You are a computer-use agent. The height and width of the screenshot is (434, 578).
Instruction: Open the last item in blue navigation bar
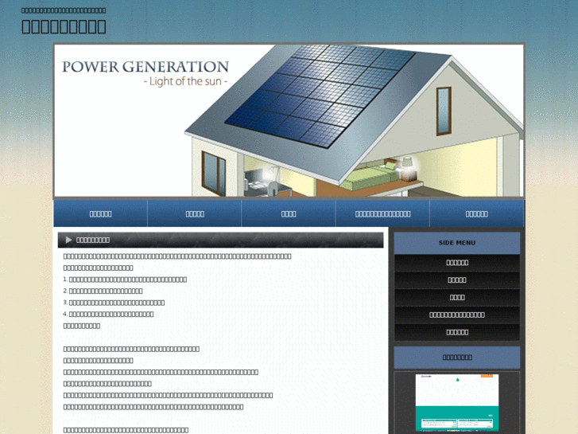click(x=476, y=213)
